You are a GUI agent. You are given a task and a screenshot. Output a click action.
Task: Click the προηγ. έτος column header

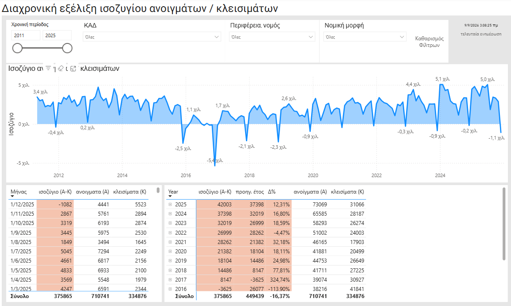tap(250, 192)
